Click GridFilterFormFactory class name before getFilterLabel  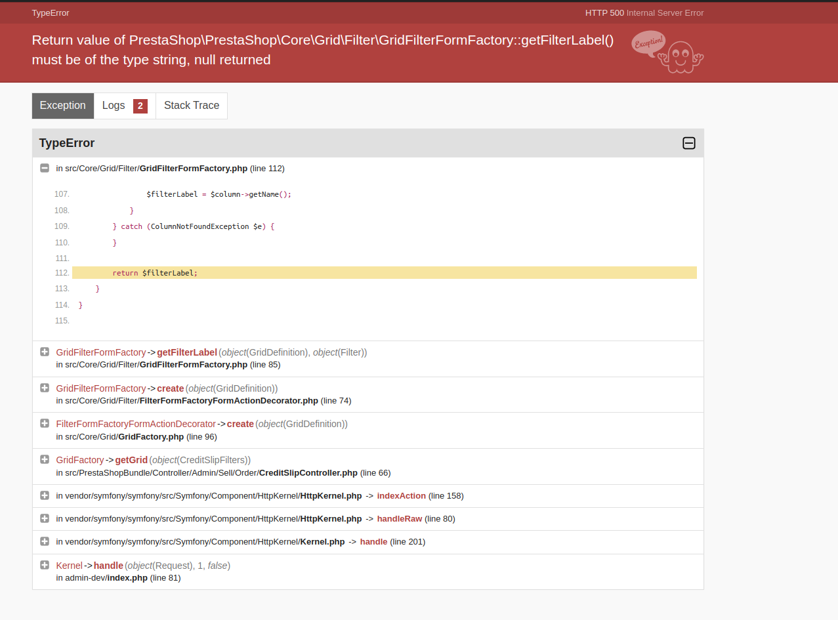pyautogui.click(x=101, y=352)
